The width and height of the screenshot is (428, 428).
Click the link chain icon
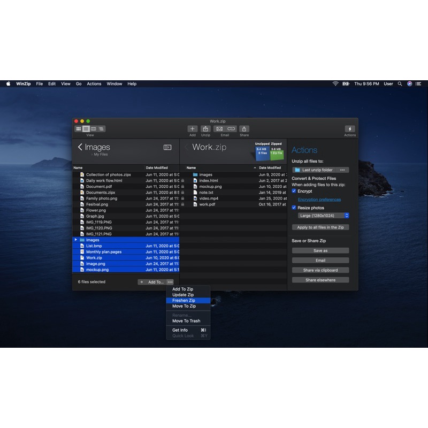click(x=231, y=129)
